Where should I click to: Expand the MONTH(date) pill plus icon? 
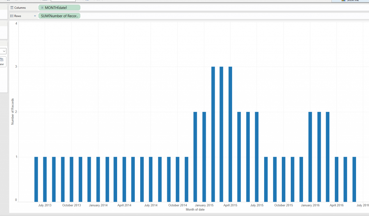click(42, 8)
